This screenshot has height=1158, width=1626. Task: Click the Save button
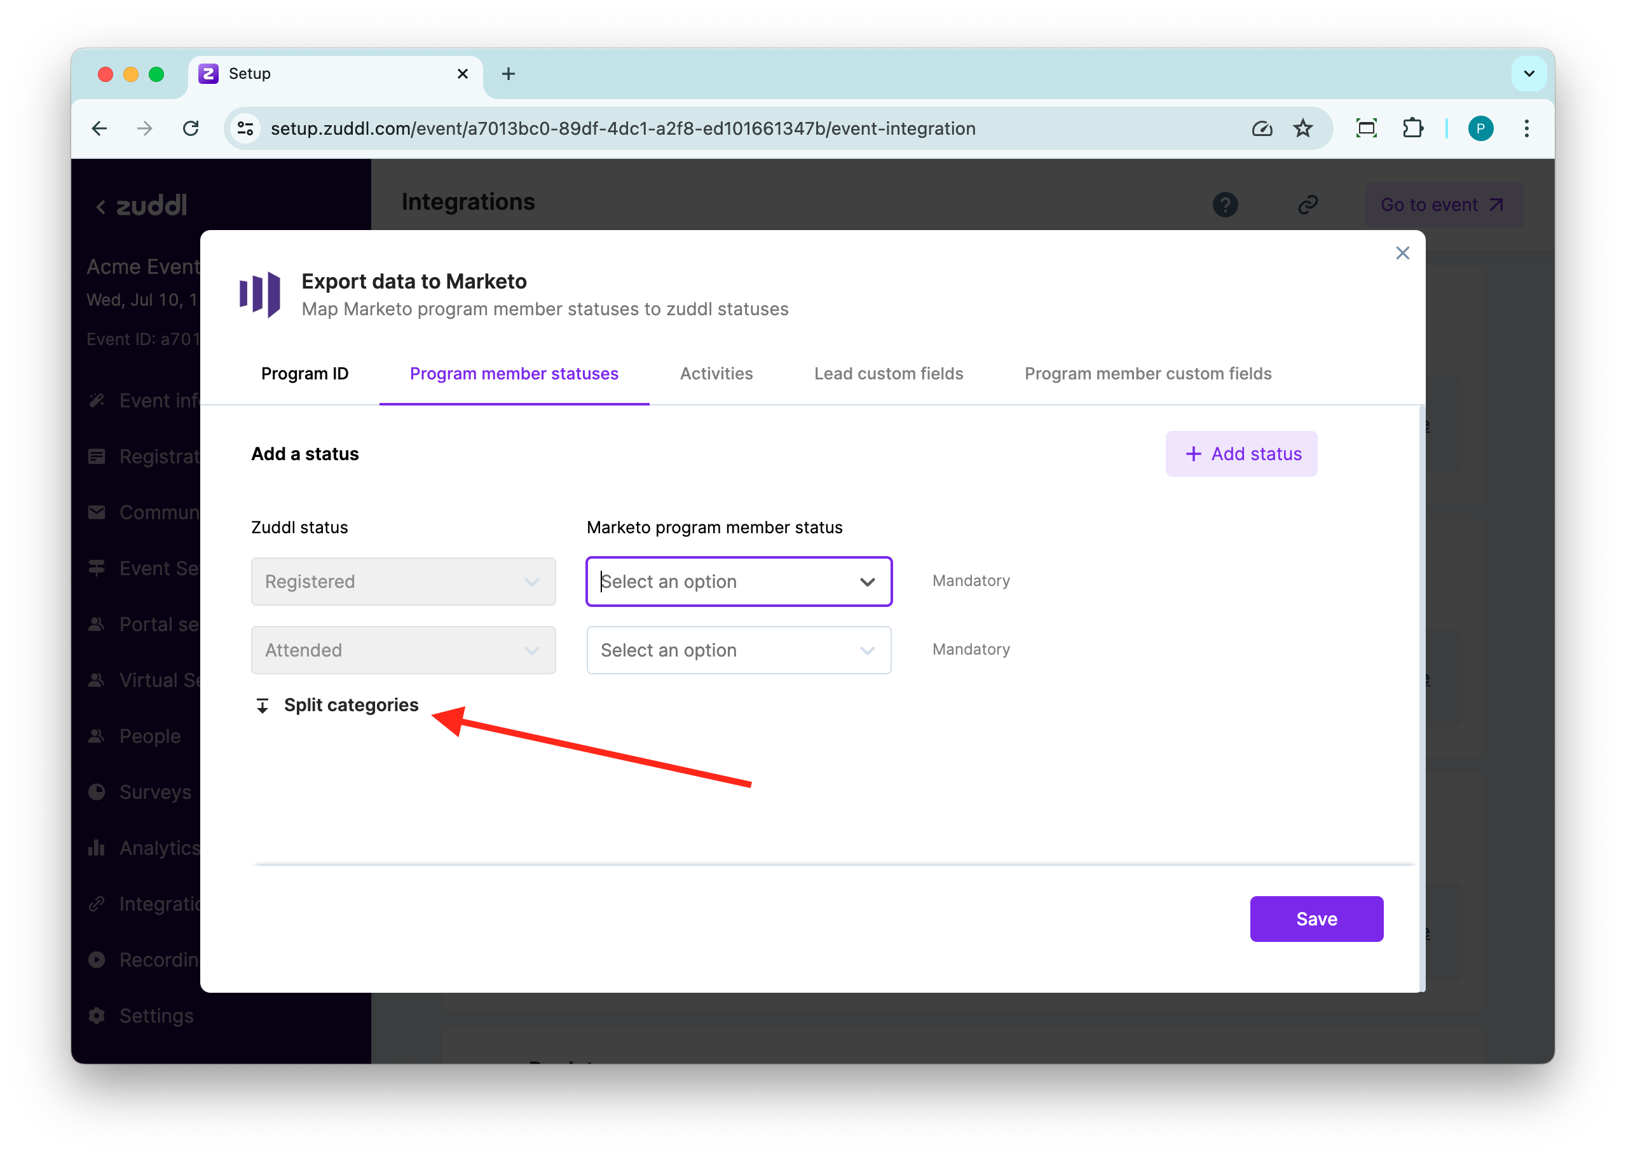pyautogui.click(x=1316, y=918)
